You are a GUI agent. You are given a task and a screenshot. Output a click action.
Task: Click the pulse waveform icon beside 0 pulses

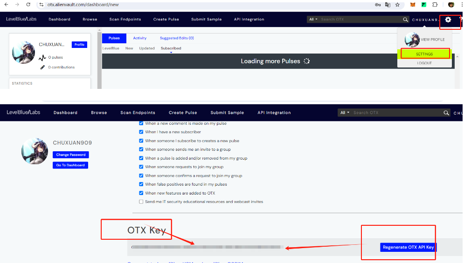pyautogui.click(x=42, y=57)
